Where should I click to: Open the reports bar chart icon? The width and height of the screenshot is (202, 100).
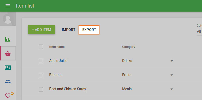(8, 39)
